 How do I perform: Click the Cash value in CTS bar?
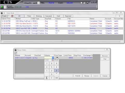(70, 3)
